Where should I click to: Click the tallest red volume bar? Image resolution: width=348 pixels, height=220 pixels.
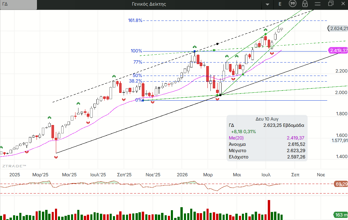click(269, 210)
